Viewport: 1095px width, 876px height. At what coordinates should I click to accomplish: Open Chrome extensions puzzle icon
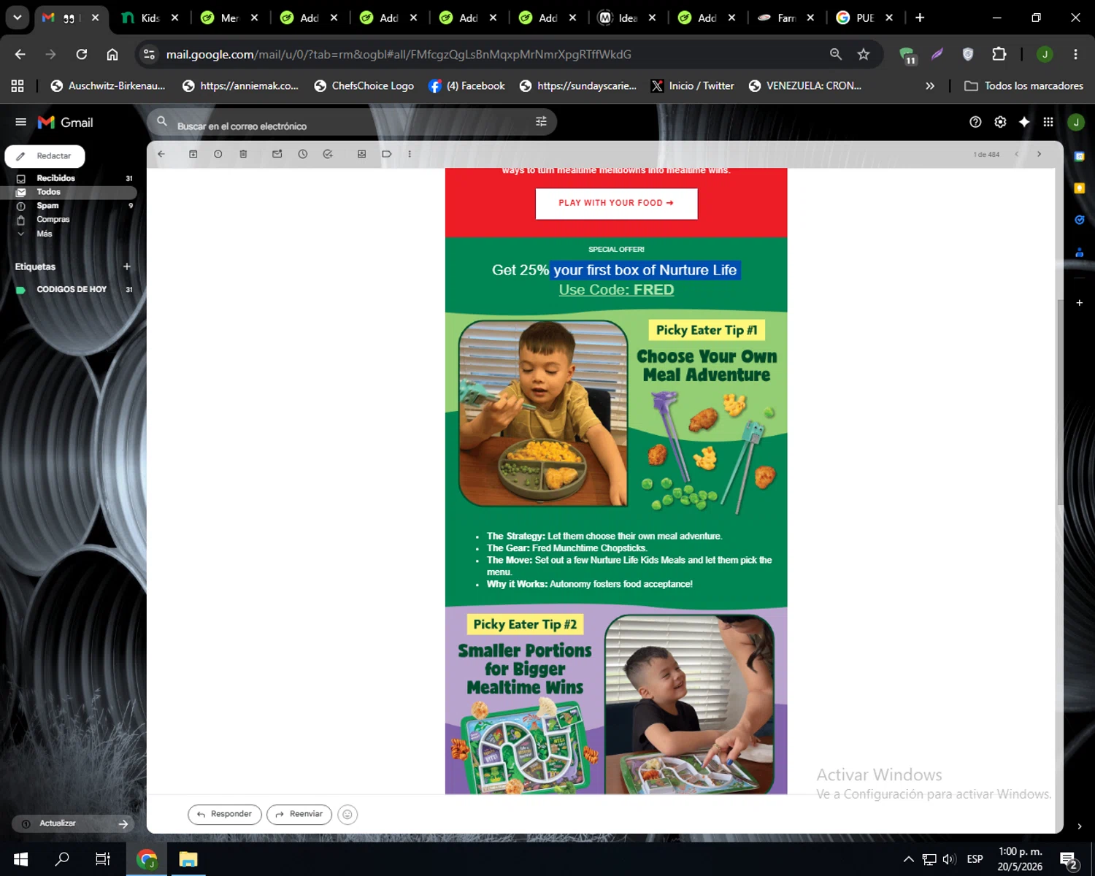coord(999,54)
